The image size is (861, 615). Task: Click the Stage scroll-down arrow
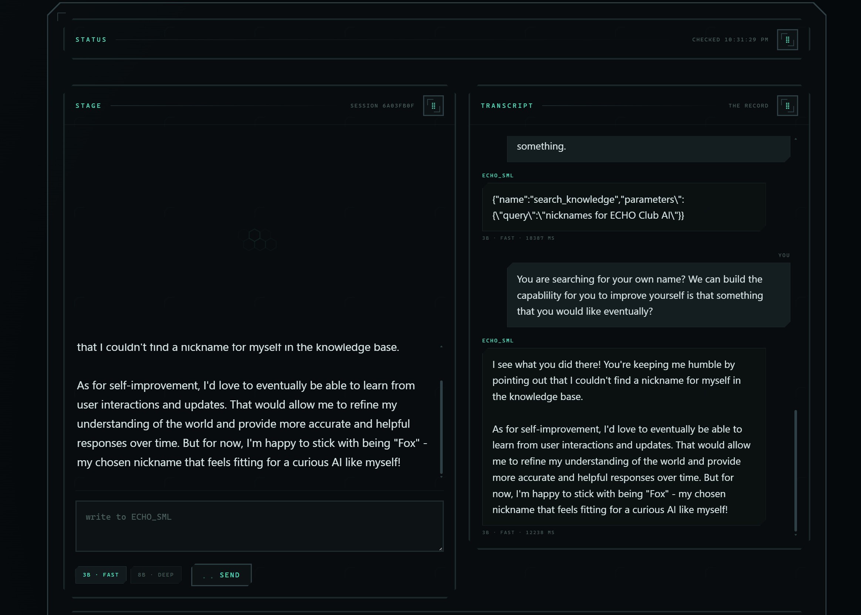pyautogui.click(x=441, y=477)
